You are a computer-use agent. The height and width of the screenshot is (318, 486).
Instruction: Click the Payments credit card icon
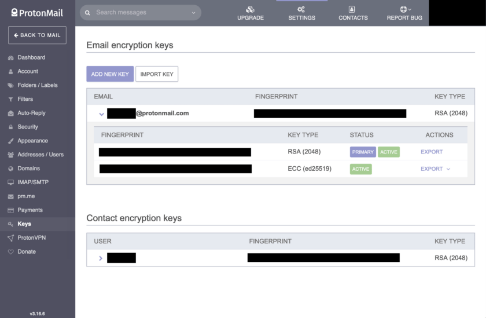point(11,210)
